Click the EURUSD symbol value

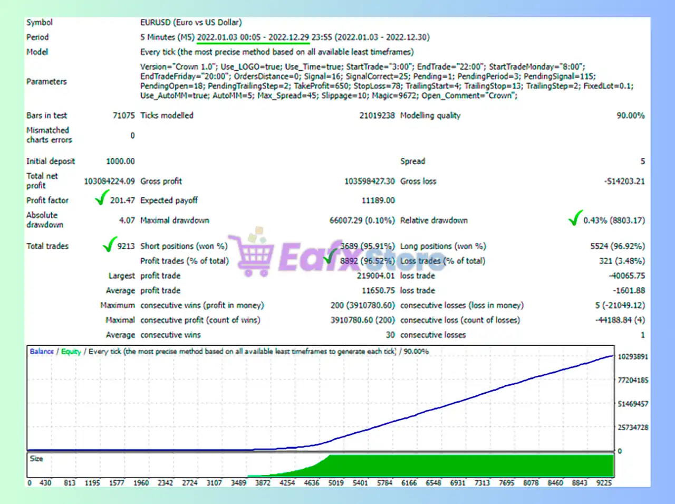[190, 23]
